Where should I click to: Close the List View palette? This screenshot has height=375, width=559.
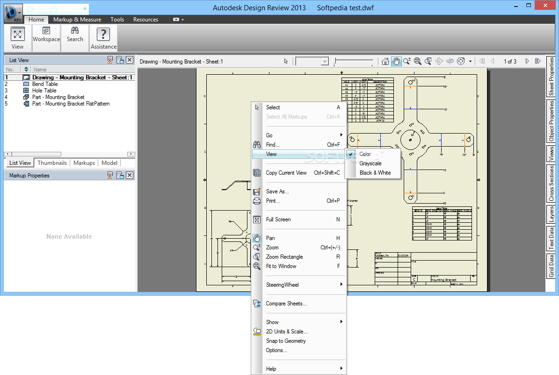pos(130,60)
